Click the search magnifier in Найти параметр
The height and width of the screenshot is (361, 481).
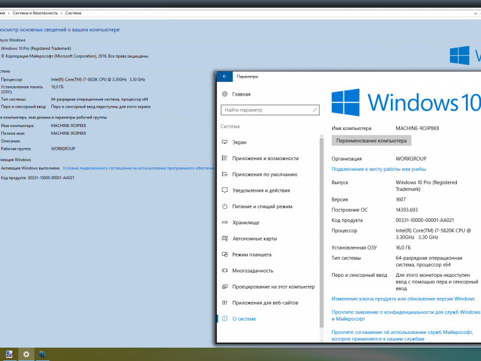[314, 110]
